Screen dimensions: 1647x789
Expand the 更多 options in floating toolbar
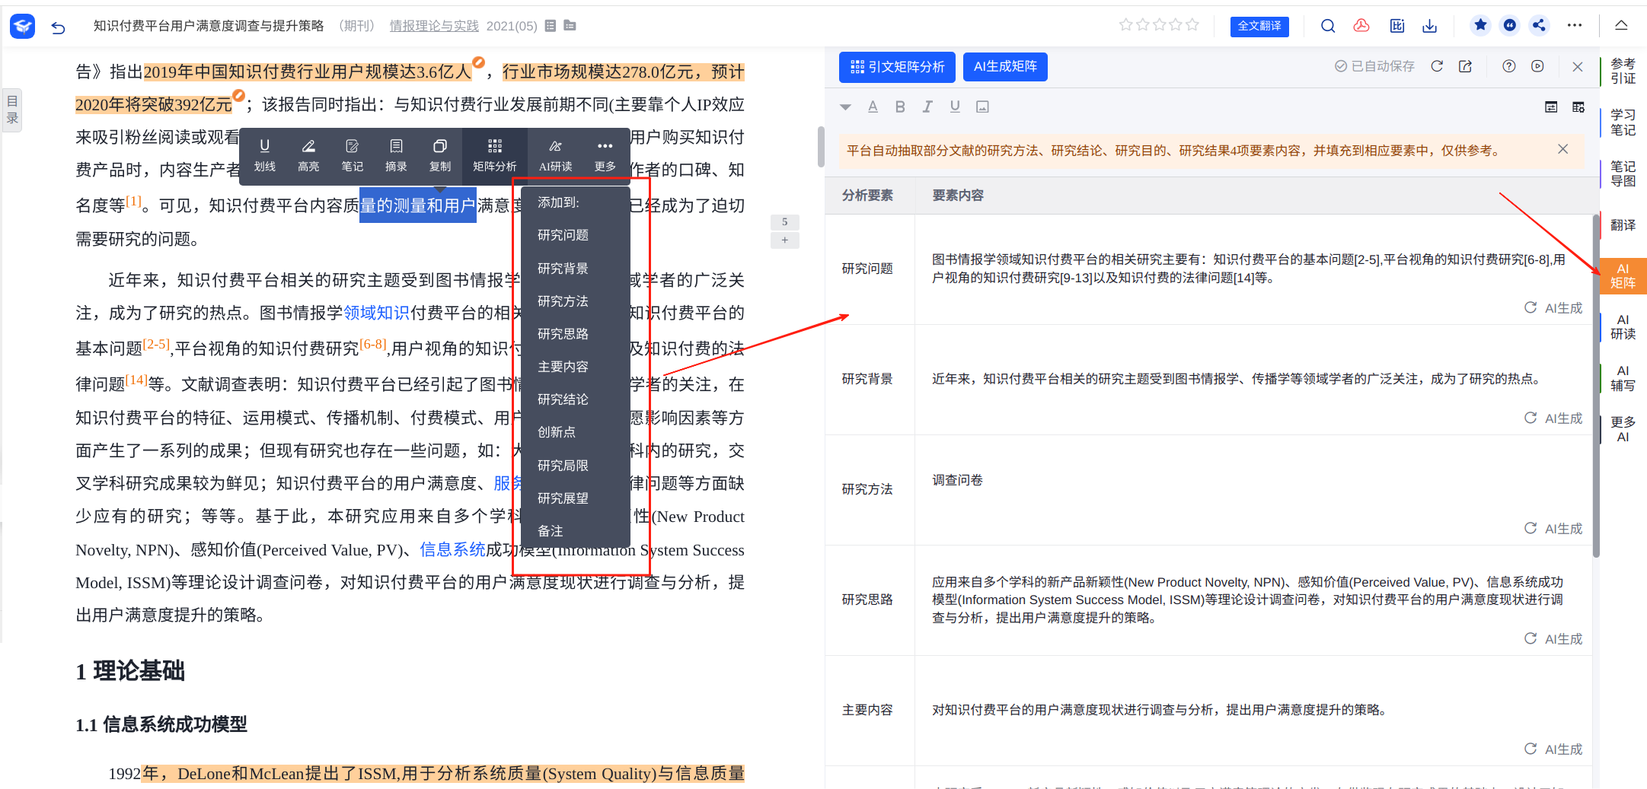pyautogui.click(x=605, y=154)
